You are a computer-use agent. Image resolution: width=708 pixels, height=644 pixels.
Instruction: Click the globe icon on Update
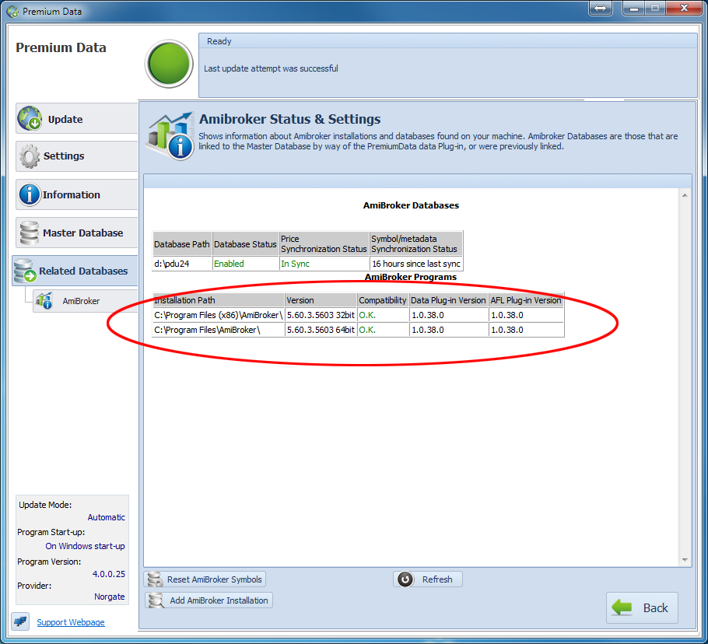click(x=30, y=118)
